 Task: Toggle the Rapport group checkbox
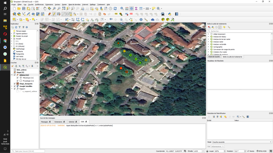pyautogui.click(x=15, y=89)
